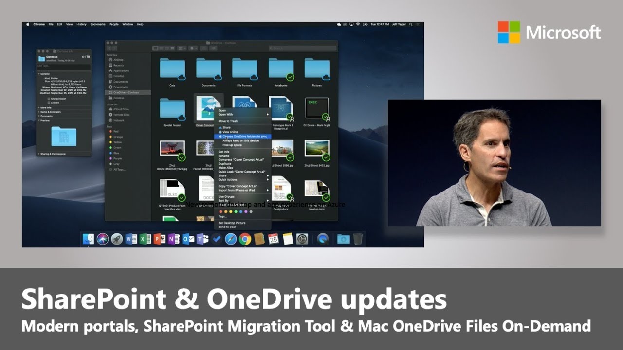The height and width of the screenshot is (350, 623).
Task: Launch Microsoft Teams from the Dock
Action: point(202,239)
